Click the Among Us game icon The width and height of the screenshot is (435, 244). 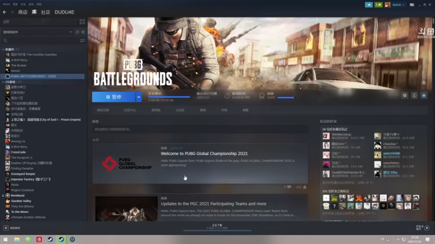click(x=8, y=142)
